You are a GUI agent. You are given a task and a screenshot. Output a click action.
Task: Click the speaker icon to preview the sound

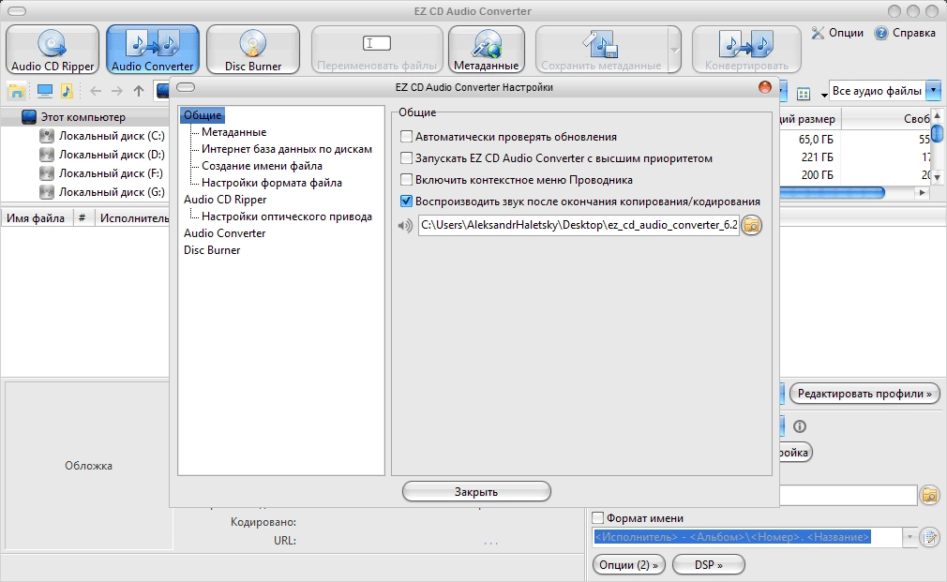[x=405, y=226]
